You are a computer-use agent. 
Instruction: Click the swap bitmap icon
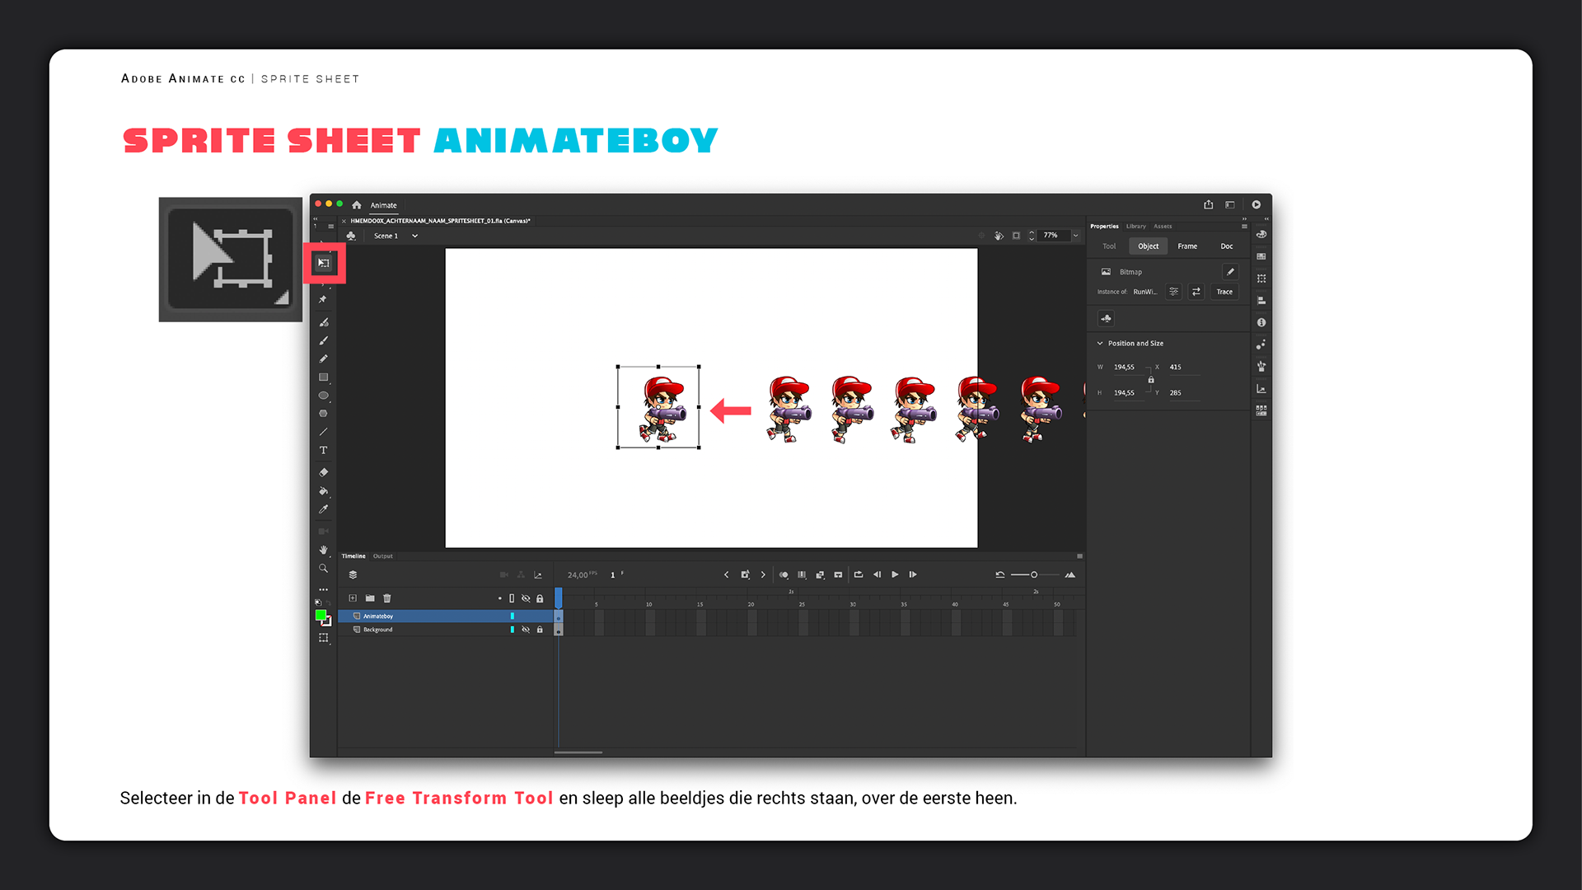(1196, 292)
